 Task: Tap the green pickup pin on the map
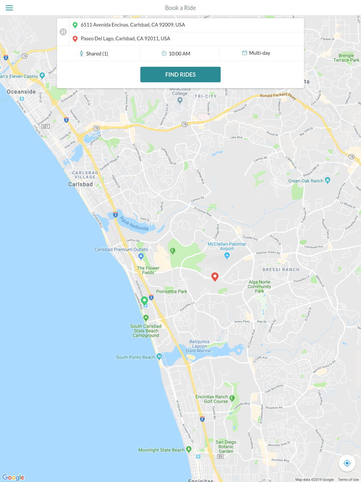click(x=144, y=301)
